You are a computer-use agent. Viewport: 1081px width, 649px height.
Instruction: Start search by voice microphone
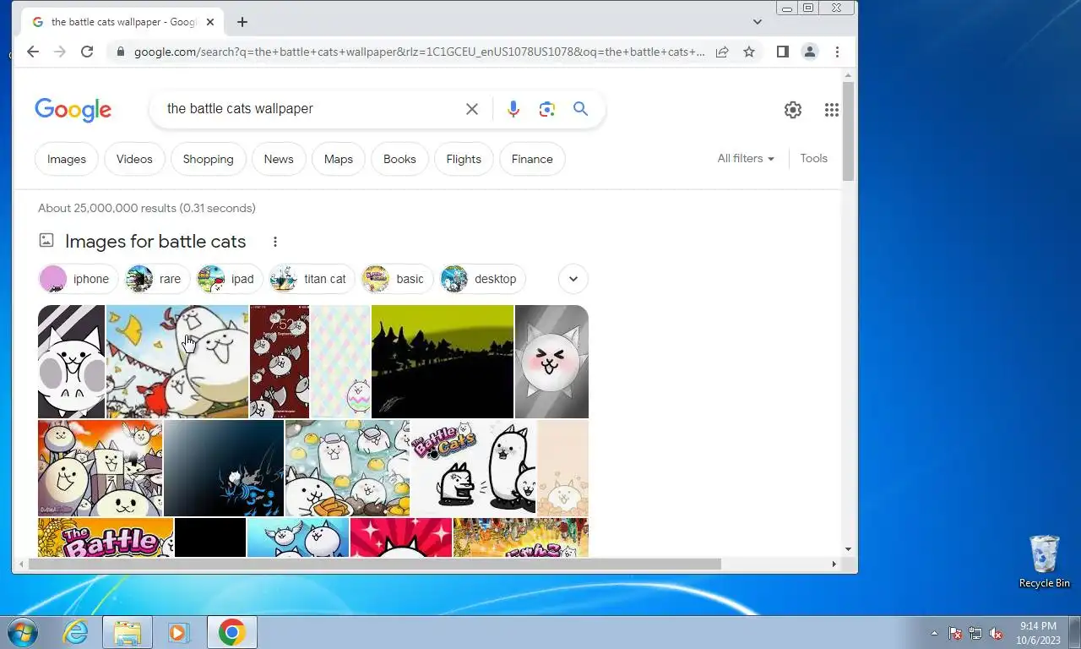coord(513,109)
